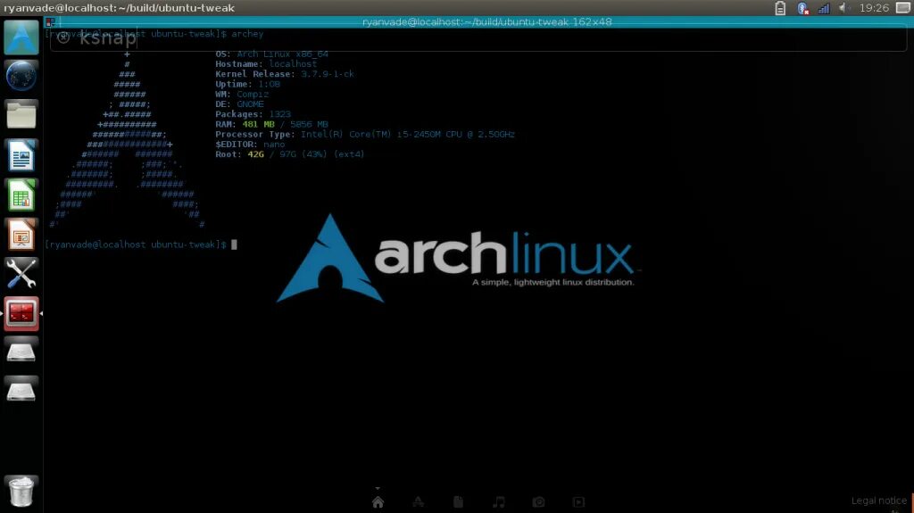Open the network signal indicator
Screen dimensions: 914x513
tap(824, 7)
